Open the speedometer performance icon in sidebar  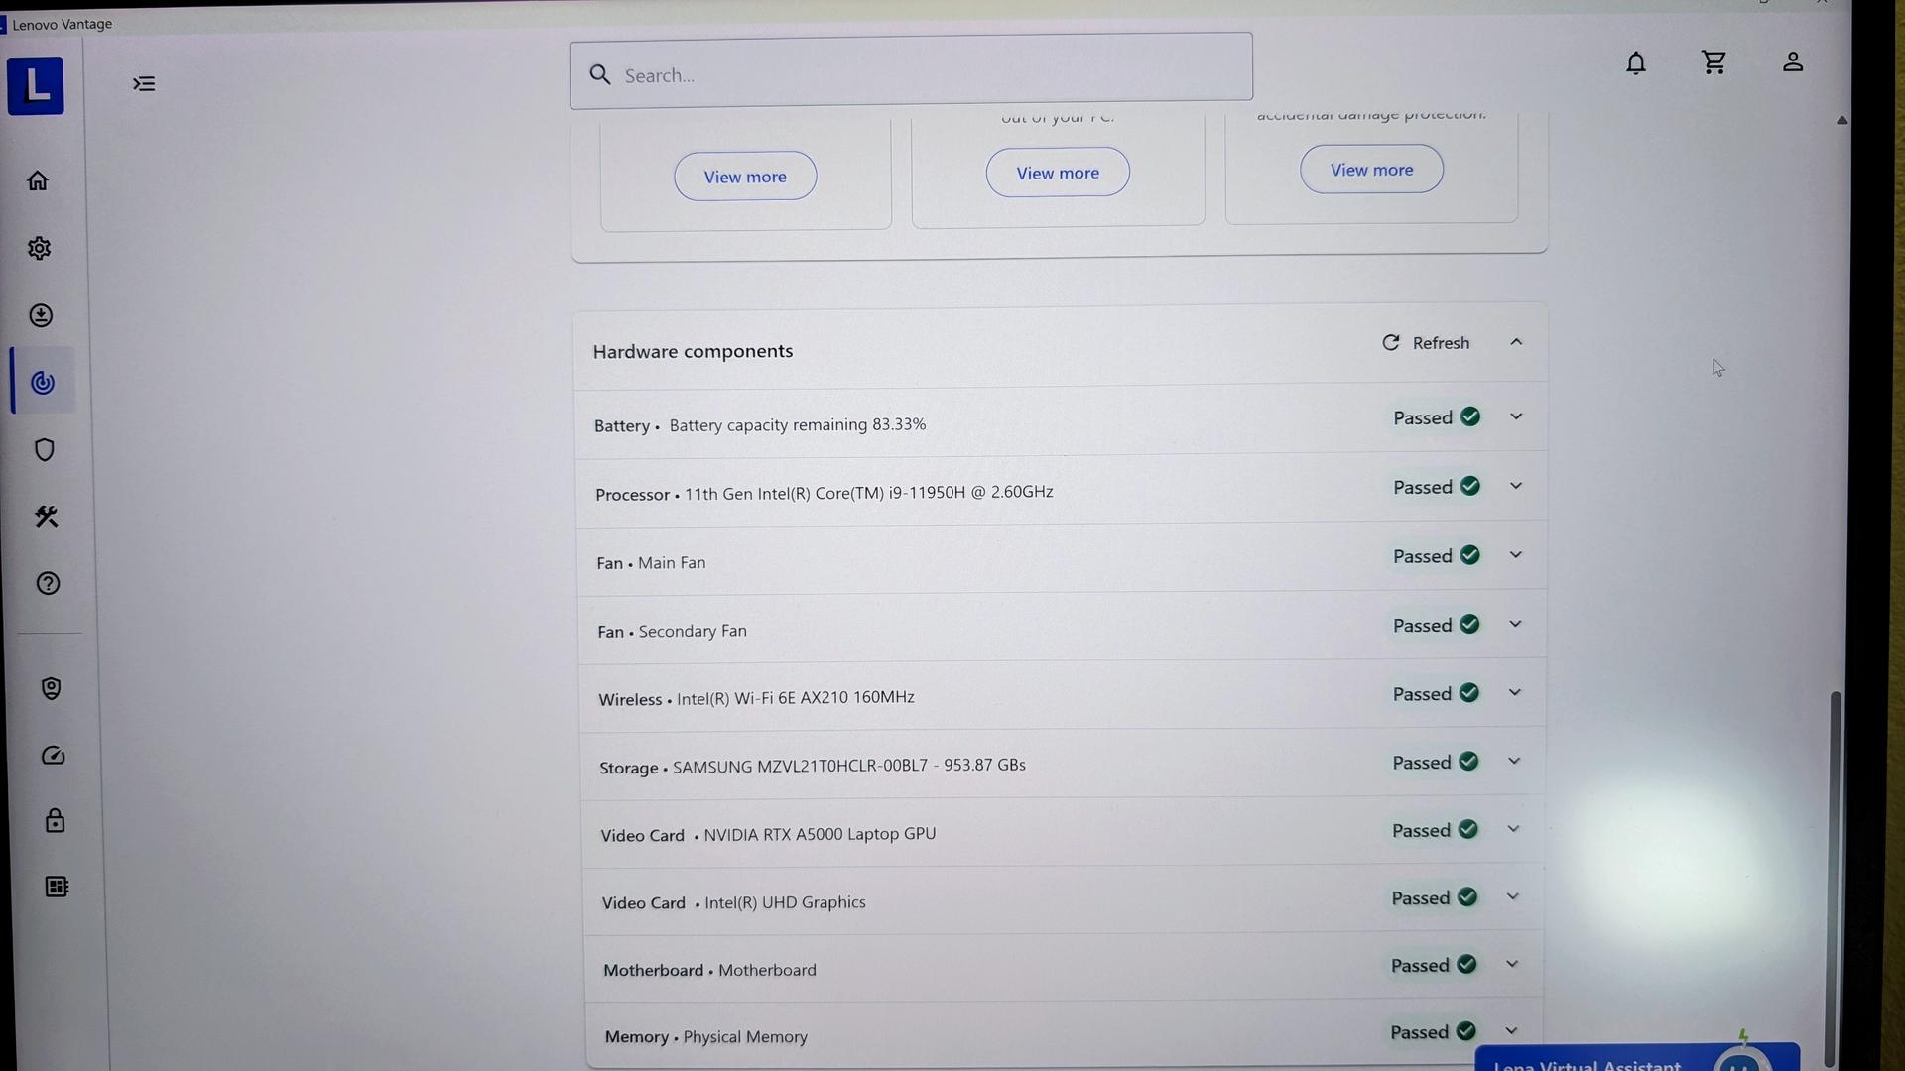click(x=53, y=756)
